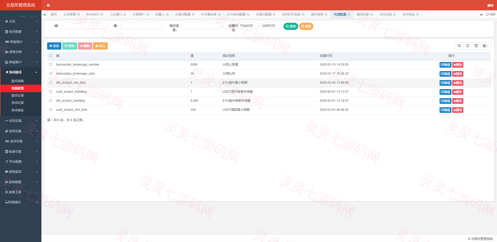
Task: Check the usdt_extract_min_limit row checkbox
Action: click(x=51, y=110)
